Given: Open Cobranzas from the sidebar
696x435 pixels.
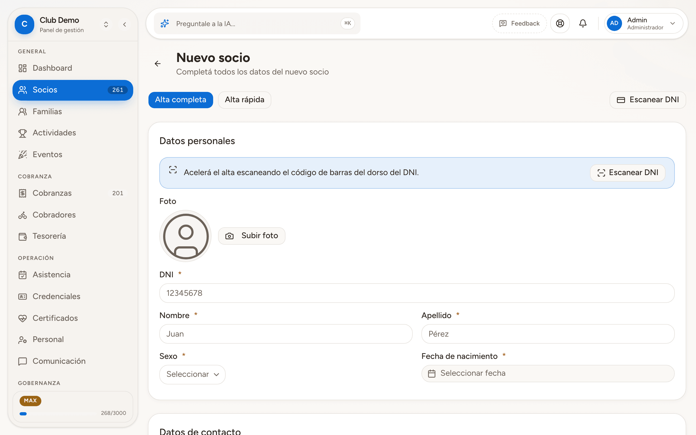Looking at the screenshot, I should pyautogui.click(x=73, y=193).
